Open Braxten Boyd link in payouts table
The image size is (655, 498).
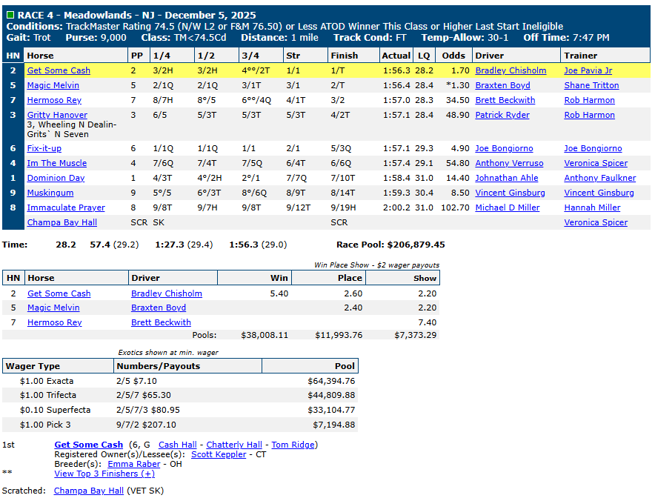coord(159,308)
